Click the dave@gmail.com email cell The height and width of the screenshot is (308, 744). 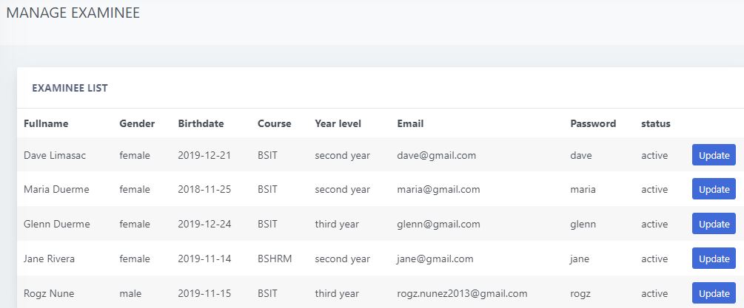click(436, 155)
